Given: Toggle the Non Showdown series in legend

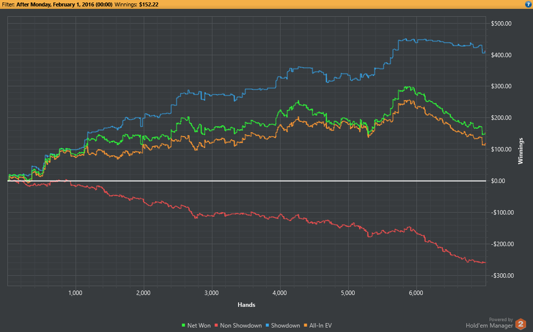Looking at the screenshot, I should point(238,325).
